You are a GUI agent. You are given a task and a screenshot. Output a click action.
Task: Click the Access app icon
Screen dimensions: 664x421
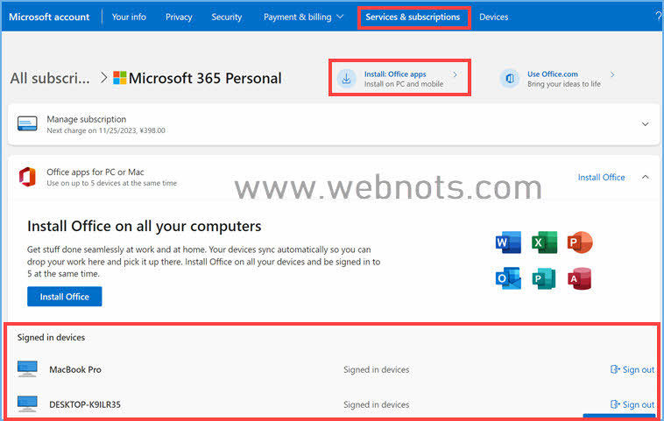(579, 278)
